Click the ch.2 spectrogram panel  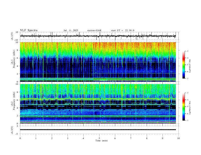(98, 104)
